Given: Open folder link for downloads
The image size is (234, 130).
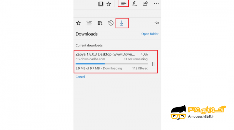Looking at the screenshot, I should pyautogui.click(x=150, y=34).
